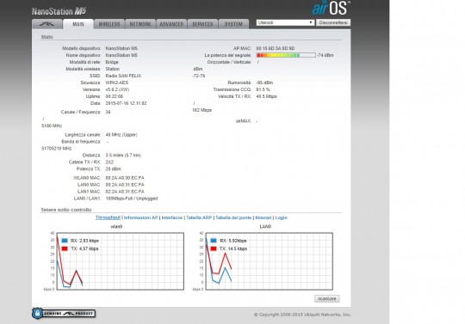Click the 2X2 chains value
Image resolution: width=465 pixels, height=324 pixels.
pos(109,162)
